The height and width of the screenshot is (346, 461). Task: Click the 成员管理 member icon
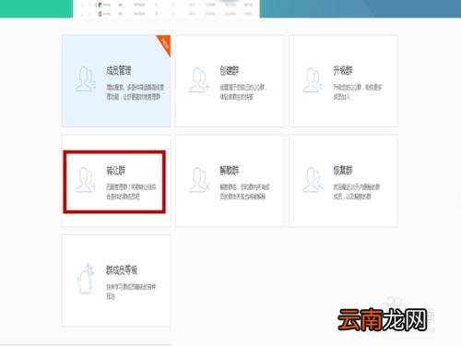(85, 79)
